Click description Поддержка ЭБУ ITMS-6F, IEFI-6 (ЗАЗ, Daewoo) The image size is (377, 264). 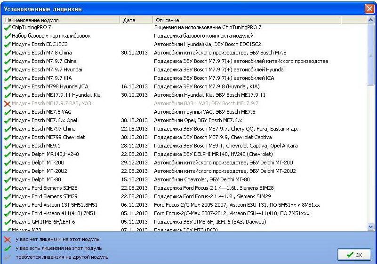(x=210, y=222)
